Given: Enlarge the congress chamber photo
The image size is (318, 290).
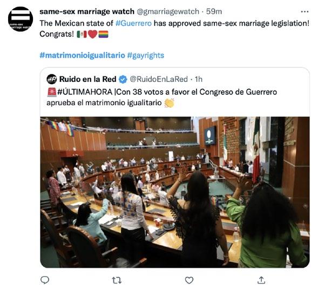Looking at the screenshot, I should click(x=175, y=192).
